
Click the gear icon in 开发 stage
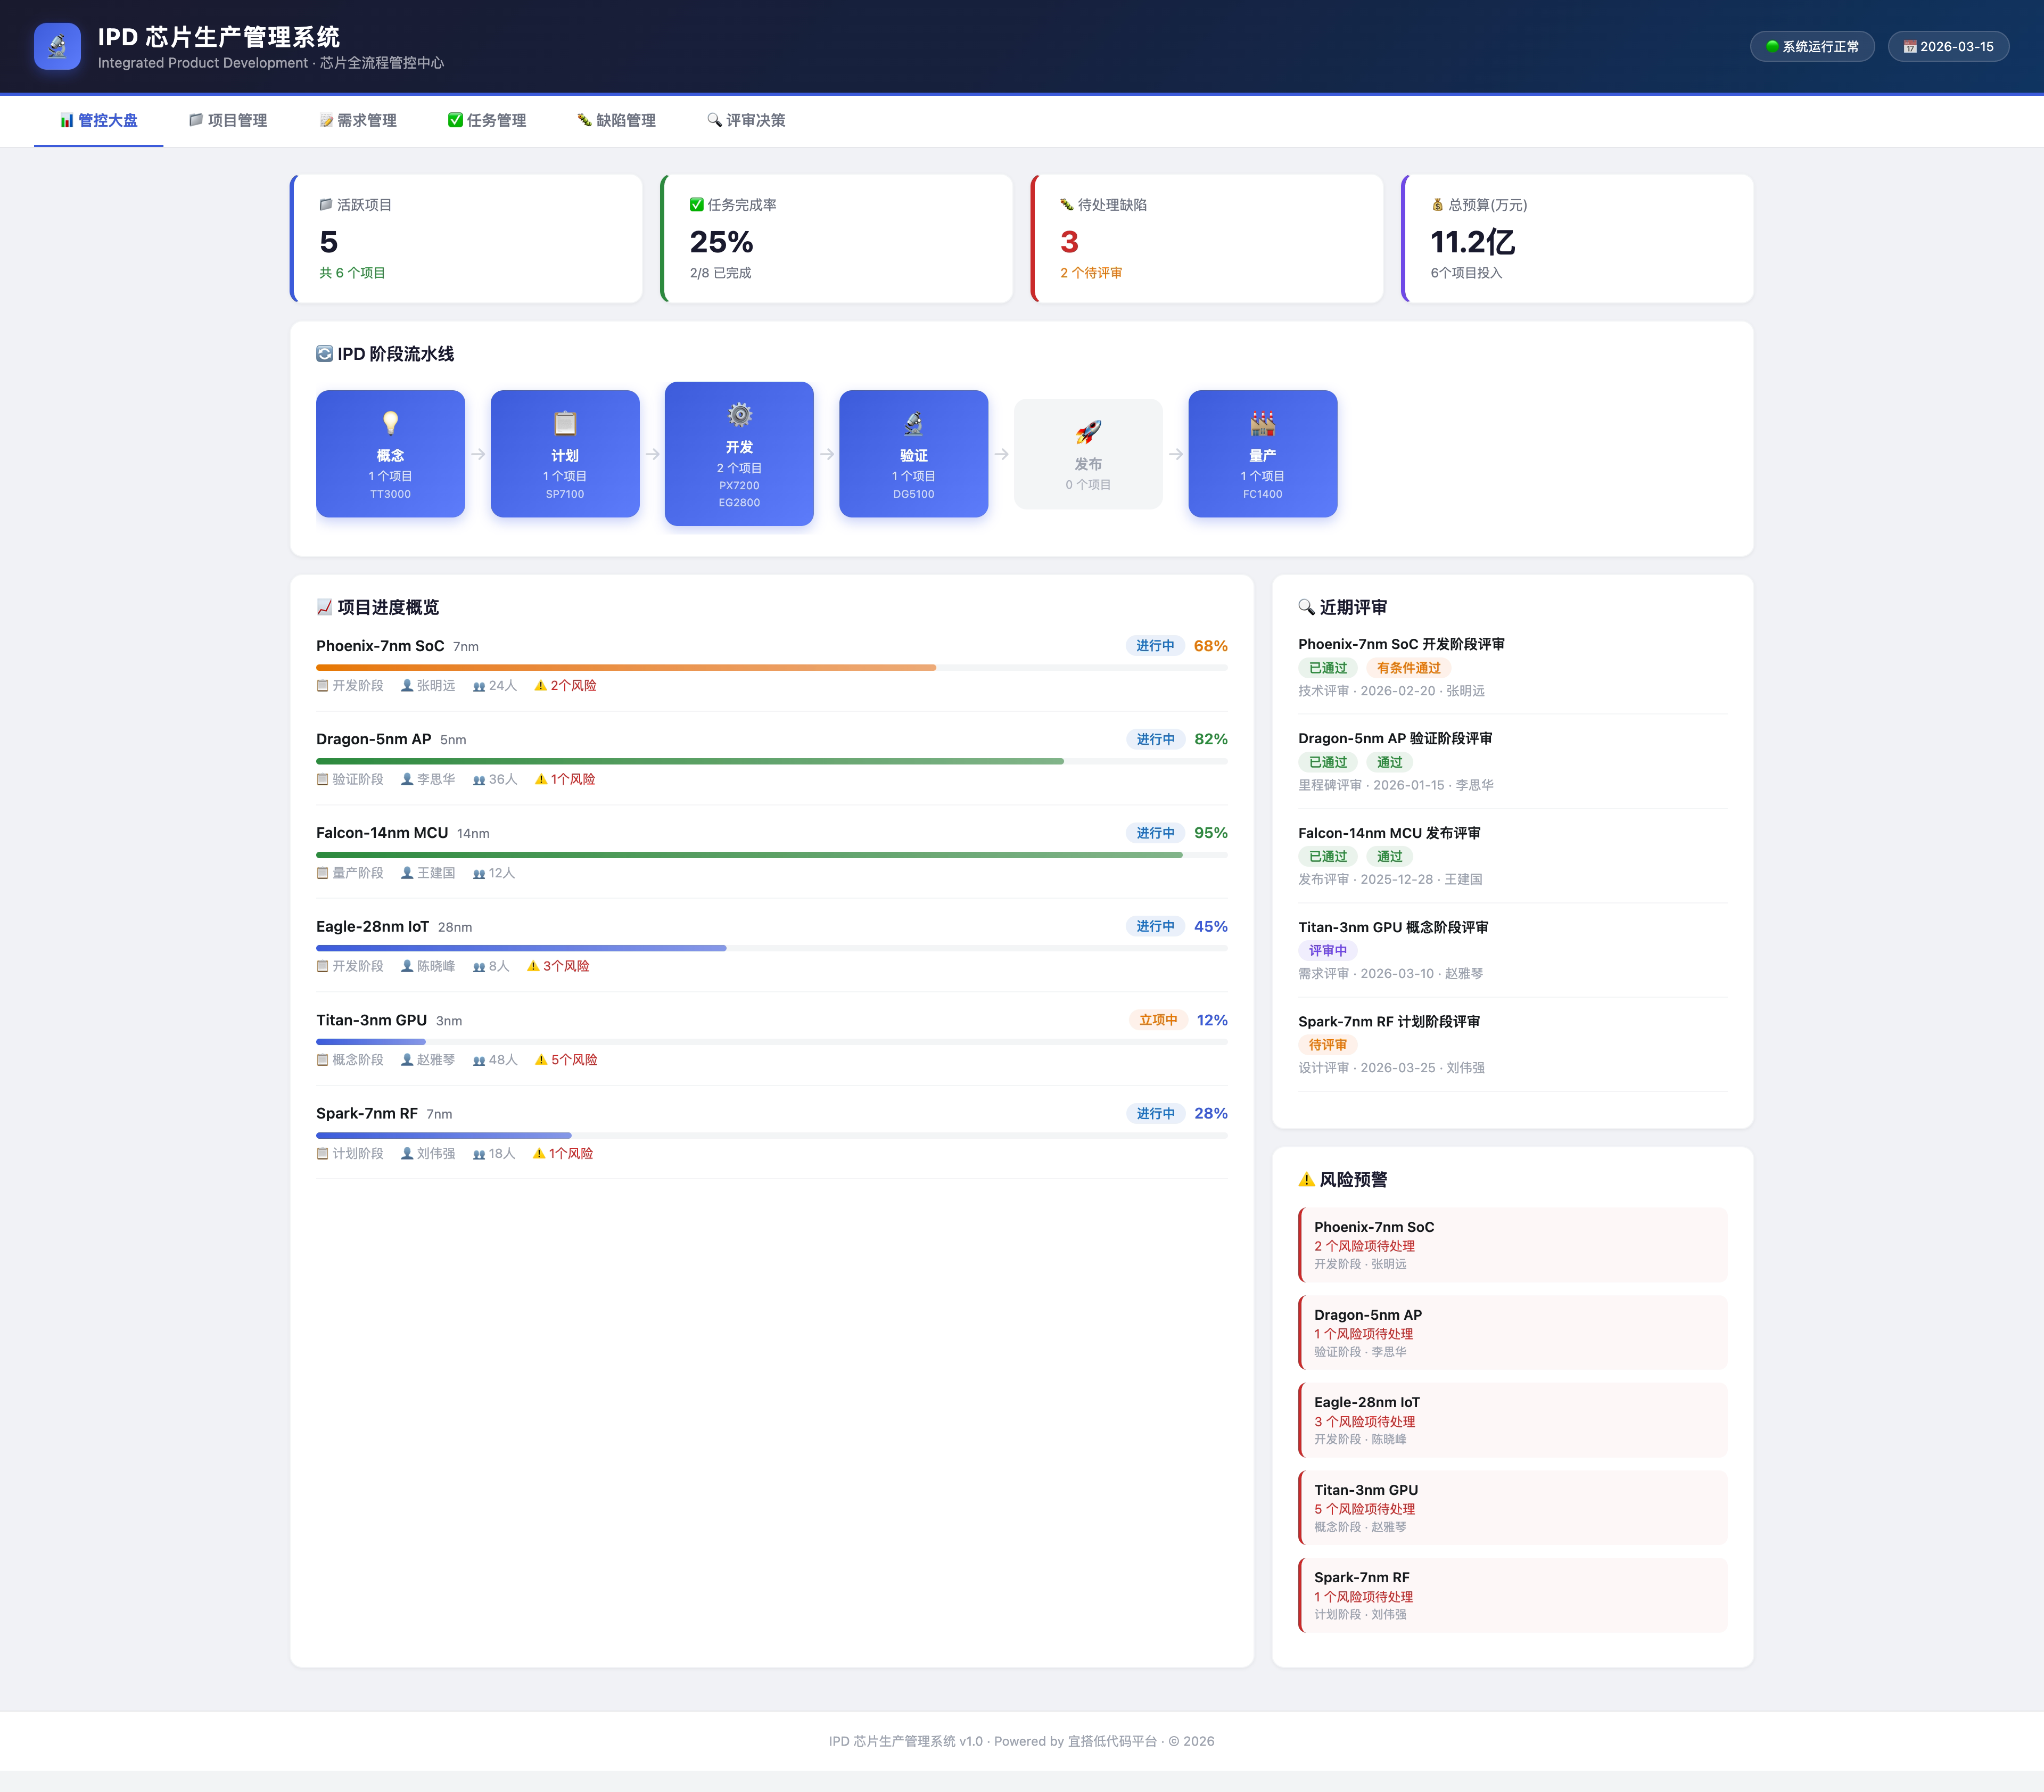click(x=739, y=414)
